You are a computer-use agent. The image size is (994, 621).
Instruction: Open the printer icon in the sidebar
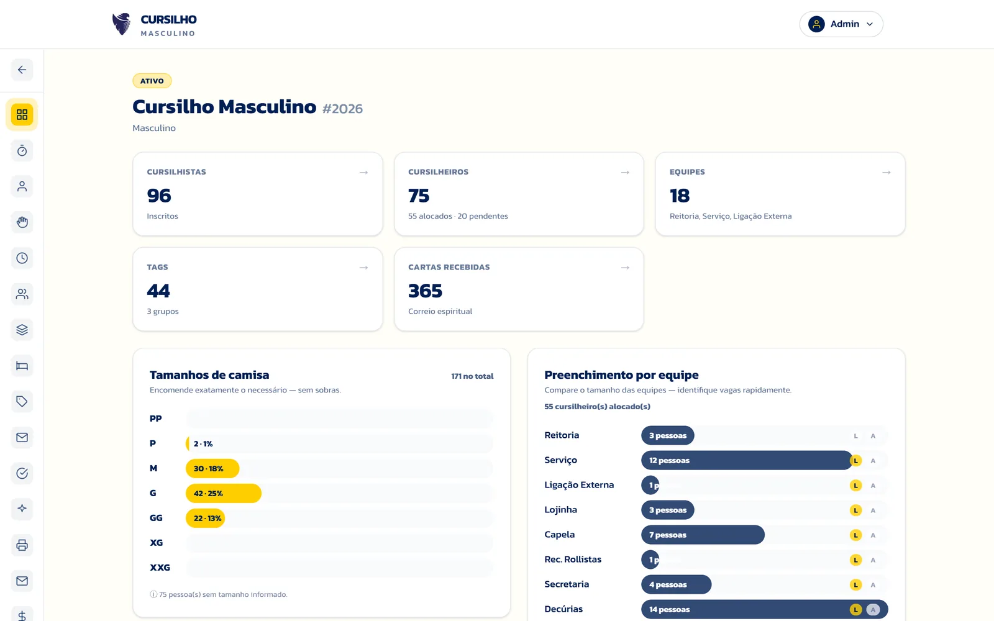(22, 545)
